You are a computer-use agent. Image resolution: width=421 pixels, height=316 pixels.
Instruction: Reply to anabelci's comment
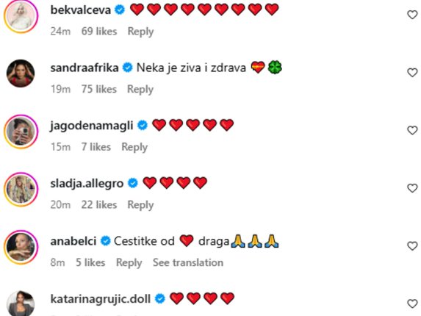tap(129, 262)
